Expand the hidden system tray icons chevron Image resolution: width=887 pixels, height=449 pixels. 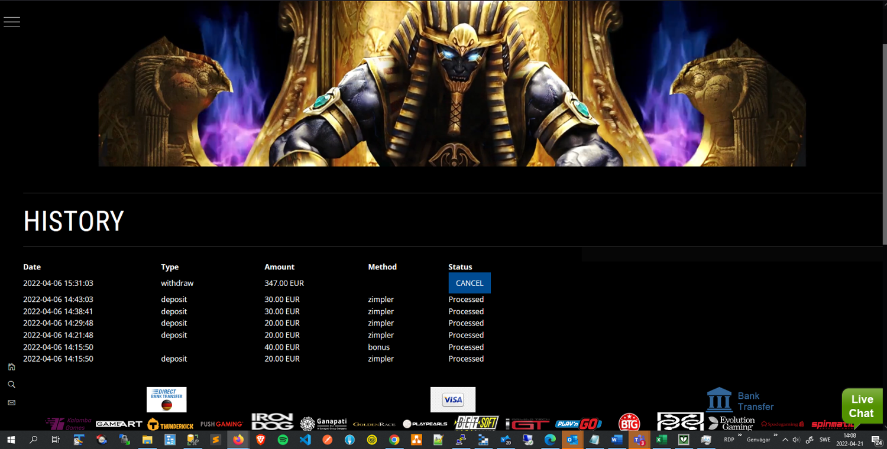(785, 440)
